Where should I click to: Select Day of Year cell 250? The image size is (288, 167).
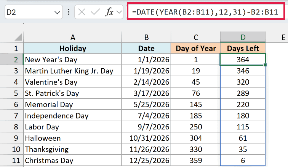[x=195, y=127]
